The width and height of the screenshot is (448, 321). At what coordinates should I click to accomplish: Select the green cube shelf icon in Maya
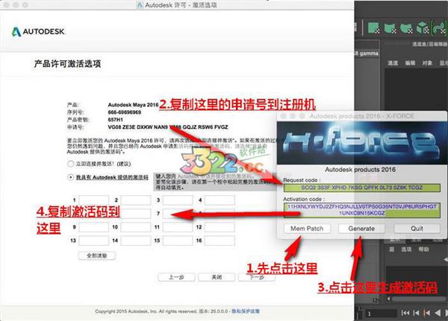click(x=423, y=28)
